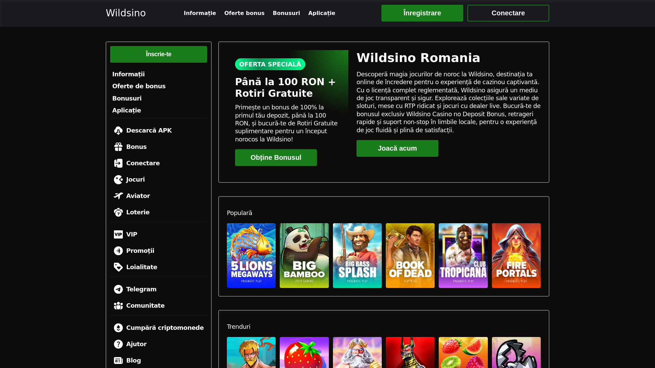This screenshot has width=655, height=368.
Task: Open the Big Bamboo game thumbnail
Action: coord(304,256)
